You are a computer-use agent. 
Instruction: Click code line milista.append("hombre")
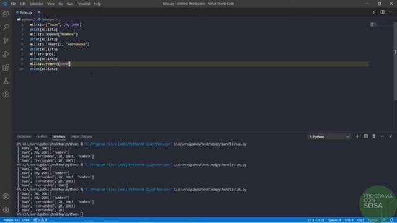click(x=53, y=35)
